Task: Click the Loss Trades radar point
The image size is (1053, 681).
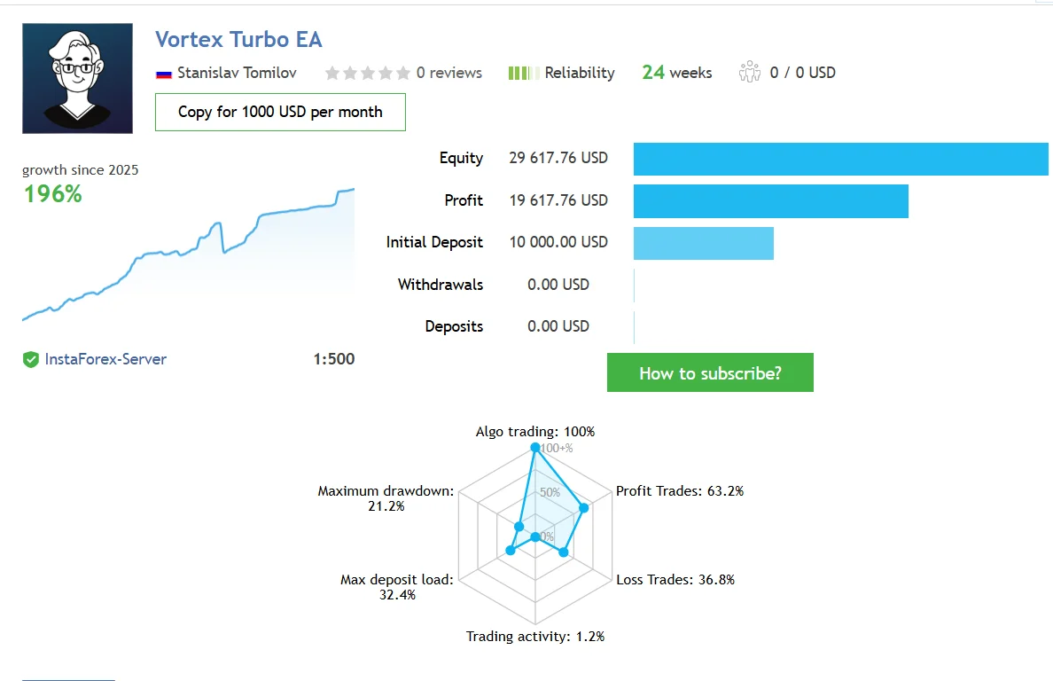Action: [563, 552]
